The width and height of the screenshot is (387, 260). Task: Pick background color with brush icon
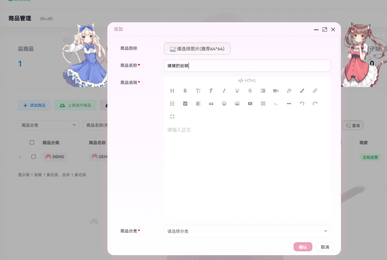(x=302, y=91)
